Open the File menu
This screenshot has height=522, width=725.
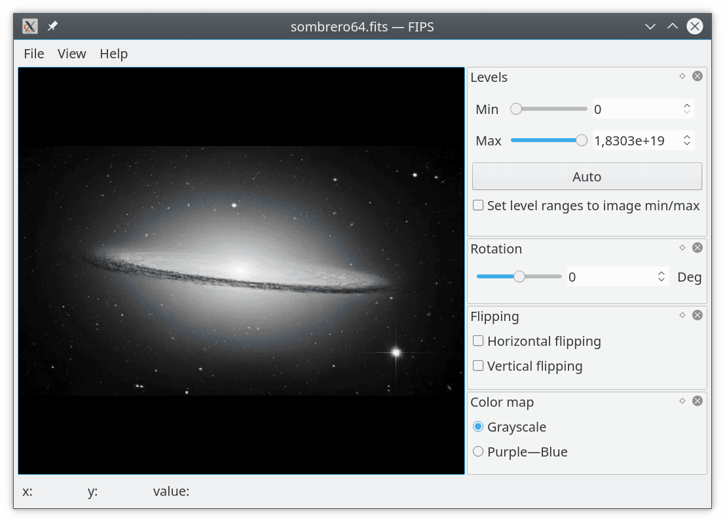(x=34, y=54)
